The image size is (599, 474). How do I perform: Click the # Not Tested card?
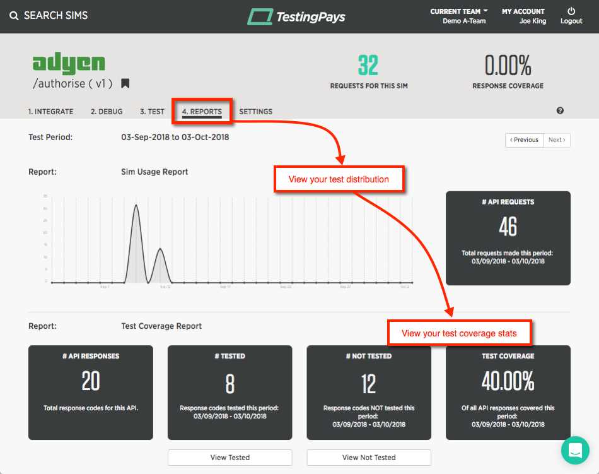(369, 393)
